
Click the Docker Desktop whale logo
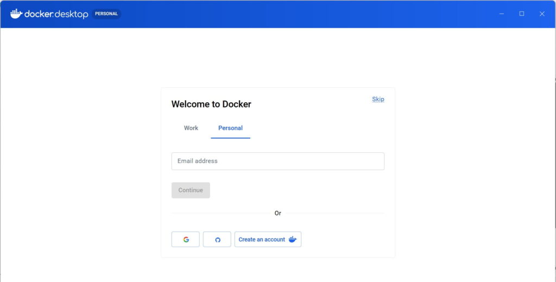(16, 14)
